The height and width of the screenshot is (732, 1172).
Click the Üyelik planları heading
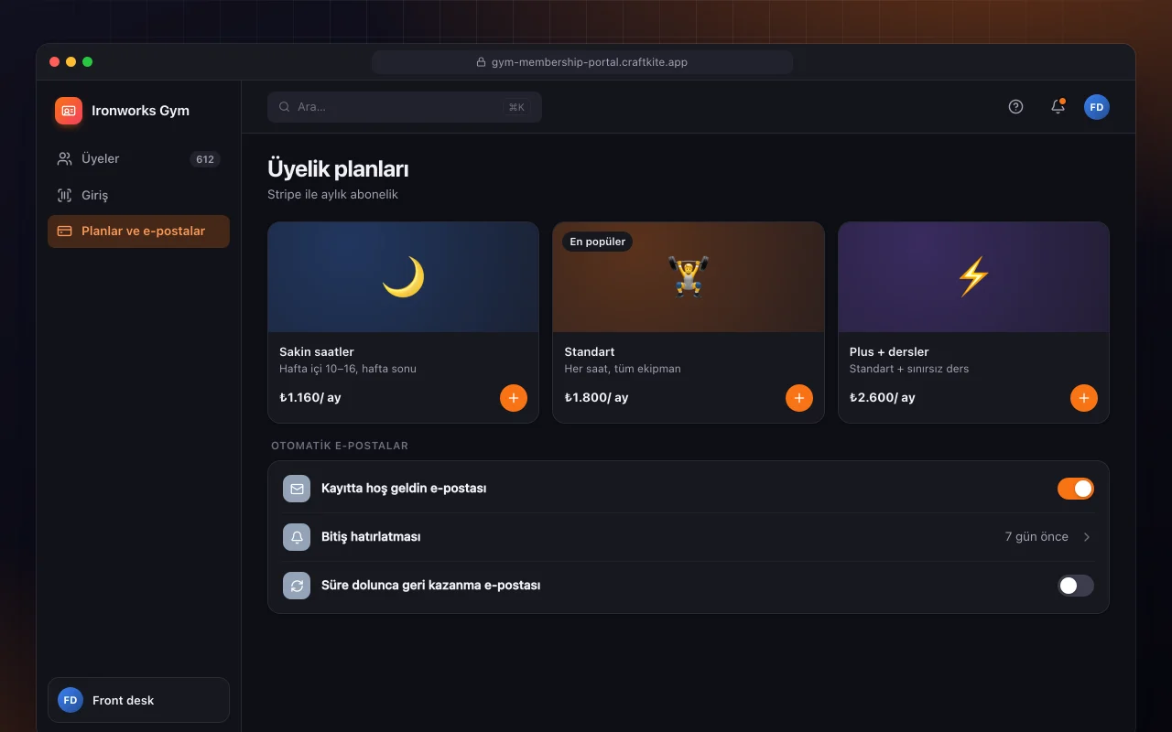[338, 169]
